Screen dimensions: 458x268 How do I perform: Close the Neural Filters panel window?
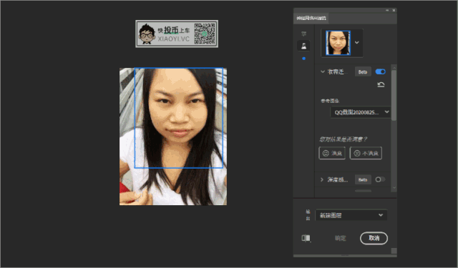394,10
